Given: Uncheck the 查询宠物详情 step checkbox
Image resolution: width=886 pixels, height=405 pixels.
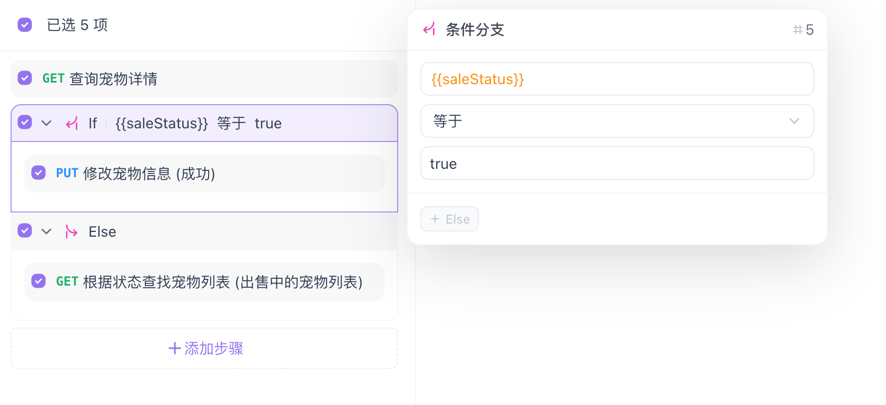Looking at the screenshot, I should click(x=24, y=78).
